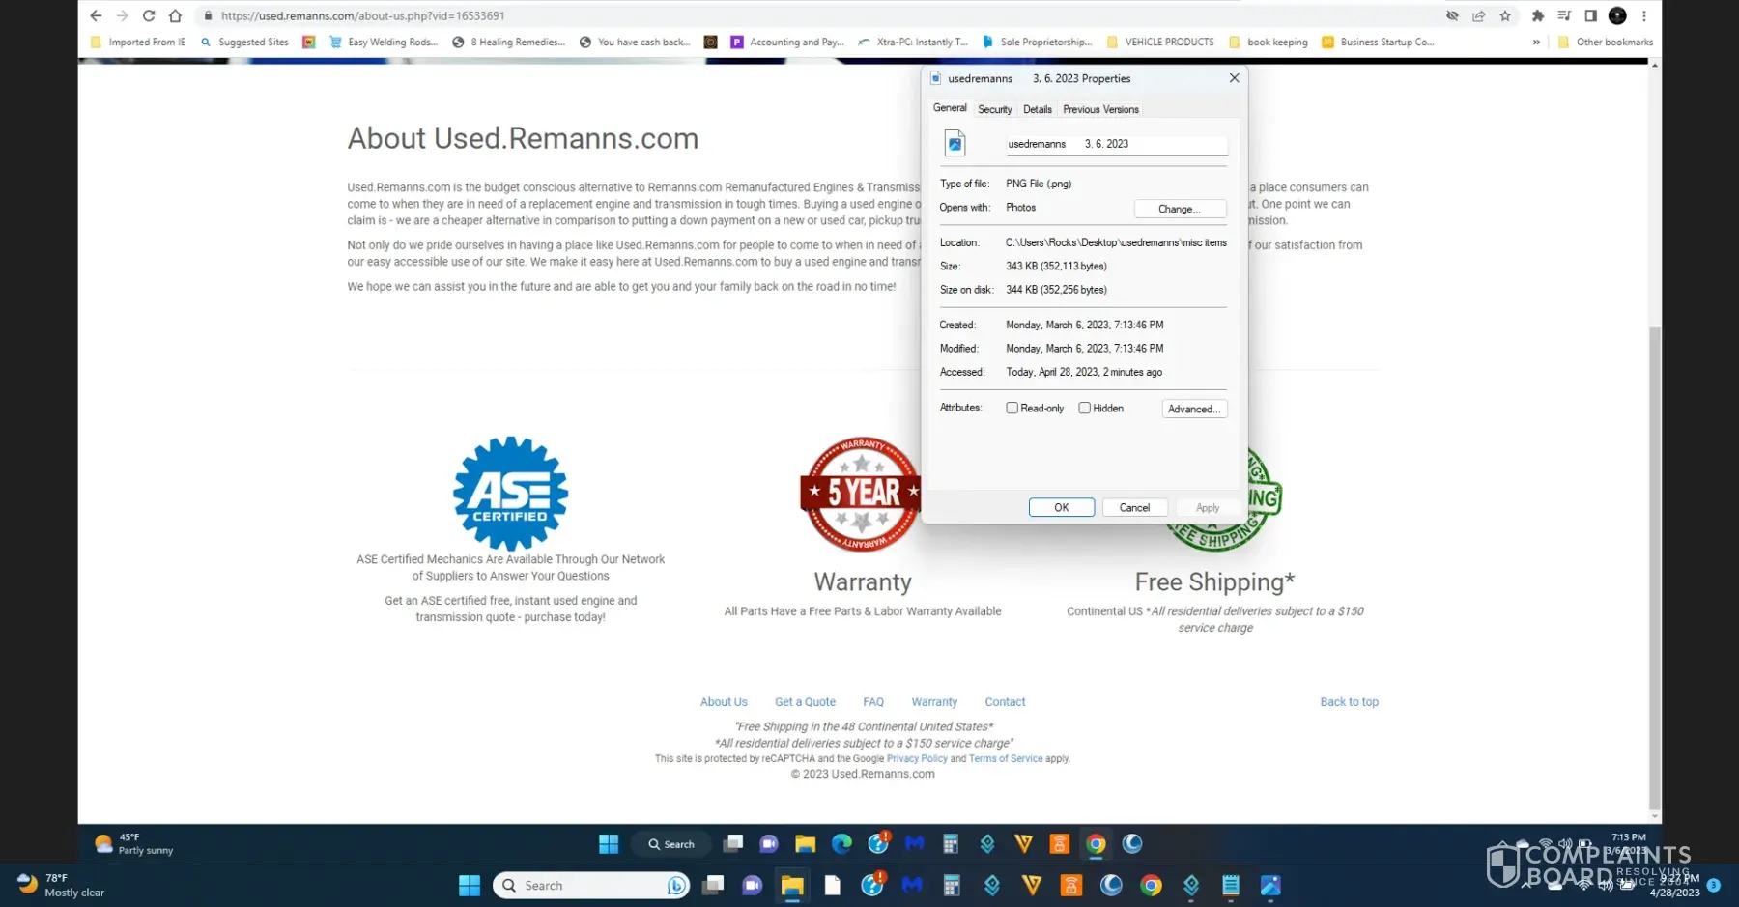Open the Previous Versions tab

coord(1100,109)
